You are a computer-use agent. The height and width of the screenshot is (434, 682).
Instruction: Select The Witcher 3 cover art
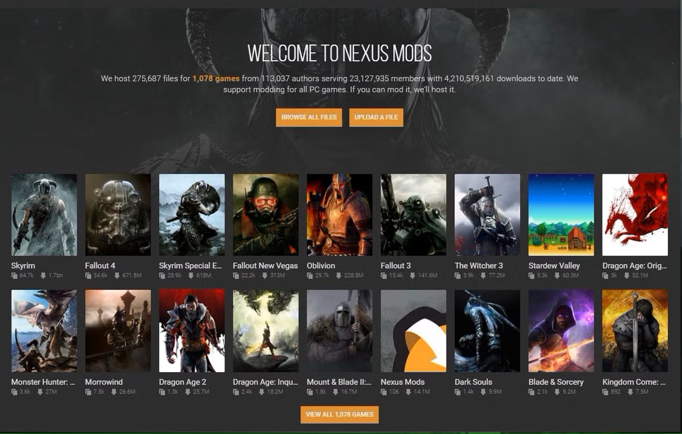tap(487, 215)
